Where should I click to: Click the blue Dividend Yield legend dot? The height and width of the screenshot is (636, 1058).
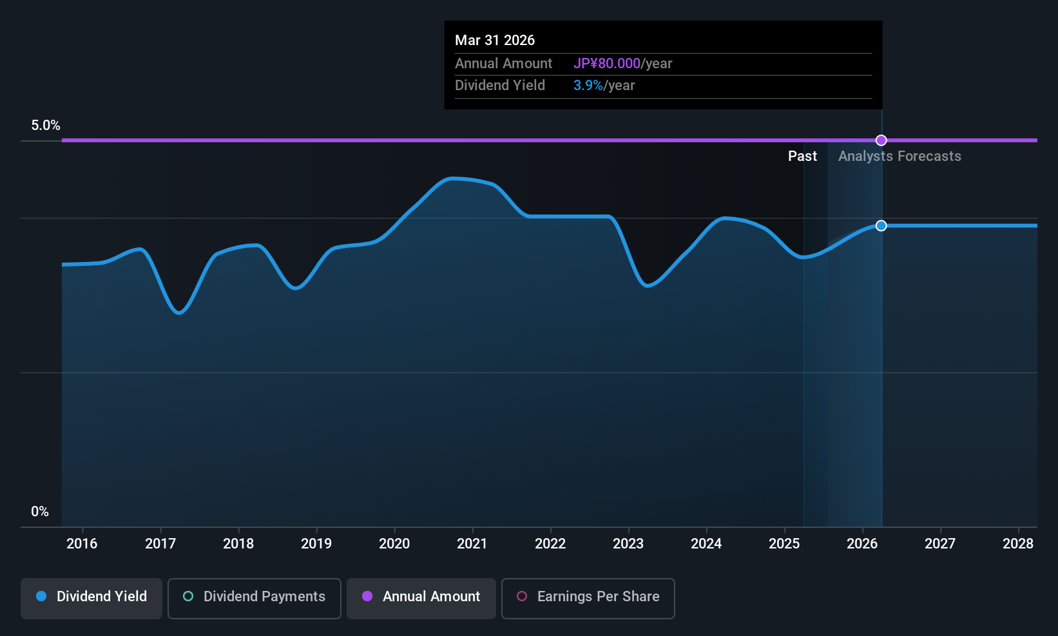click(41, 596)
